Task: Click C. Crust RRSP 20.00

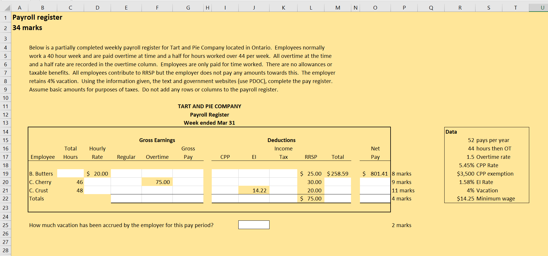Action: (311, 190)
